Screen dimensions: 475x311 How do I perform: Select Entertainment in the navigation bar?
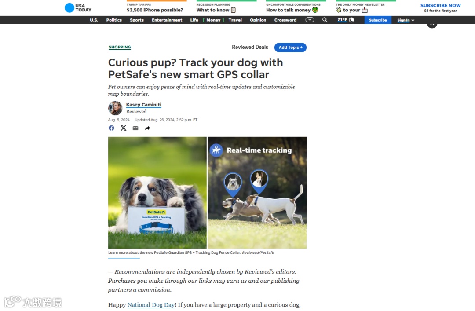(167, 20)
